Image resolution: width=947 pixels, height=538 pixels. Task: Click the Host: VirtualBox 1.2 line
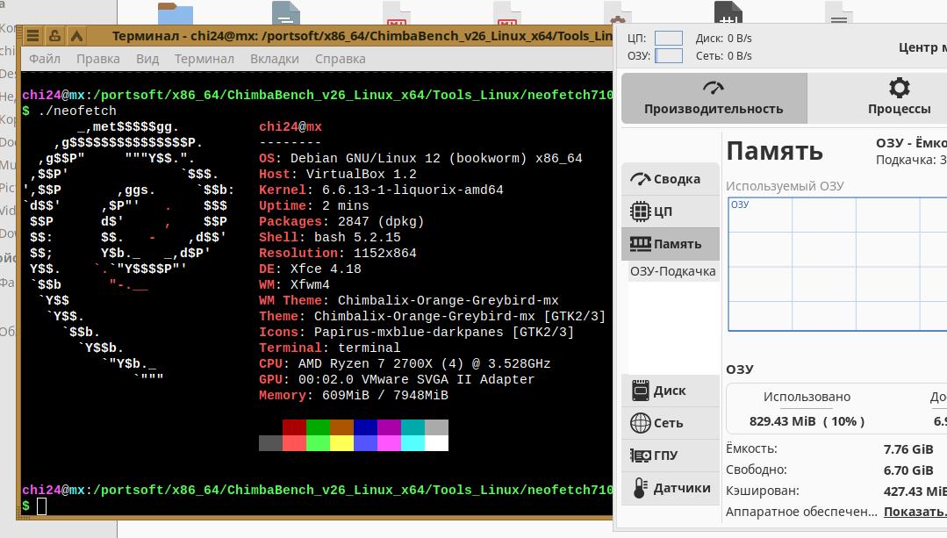tap(338, 174)
